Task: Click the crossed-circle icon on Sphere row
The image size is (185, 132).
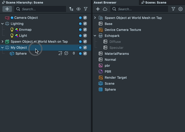Action: (66, 53)
